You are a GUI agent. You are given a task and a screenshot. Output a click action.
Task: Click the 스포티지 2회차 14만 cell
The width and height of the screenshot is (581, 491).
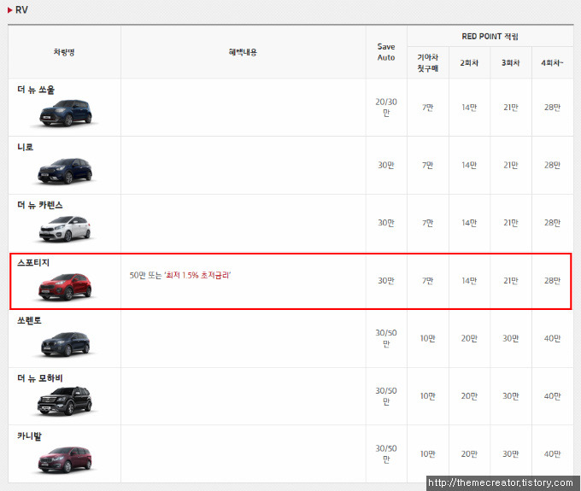pos(469,281)
